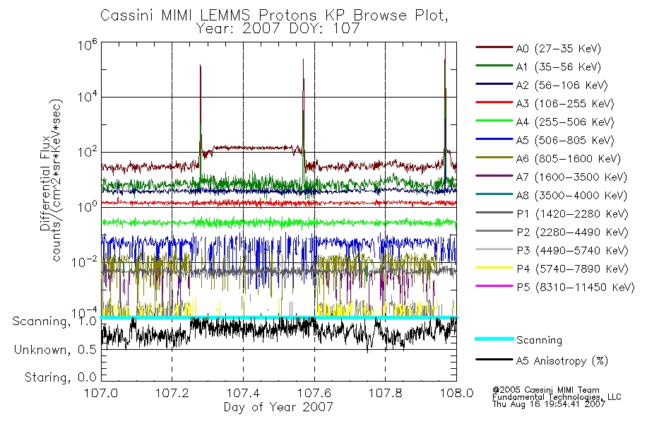671x424 pixels.
Task: Click the Year: 2007 DOY: 107 subtitle
Action: coord(278,29)
